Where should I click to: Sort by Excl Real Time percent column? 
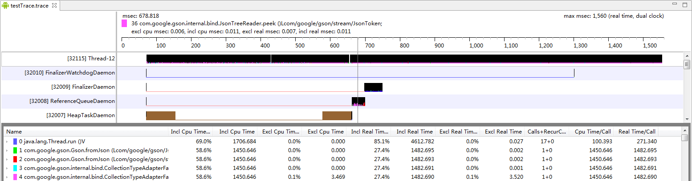click(x=457, y=132)
